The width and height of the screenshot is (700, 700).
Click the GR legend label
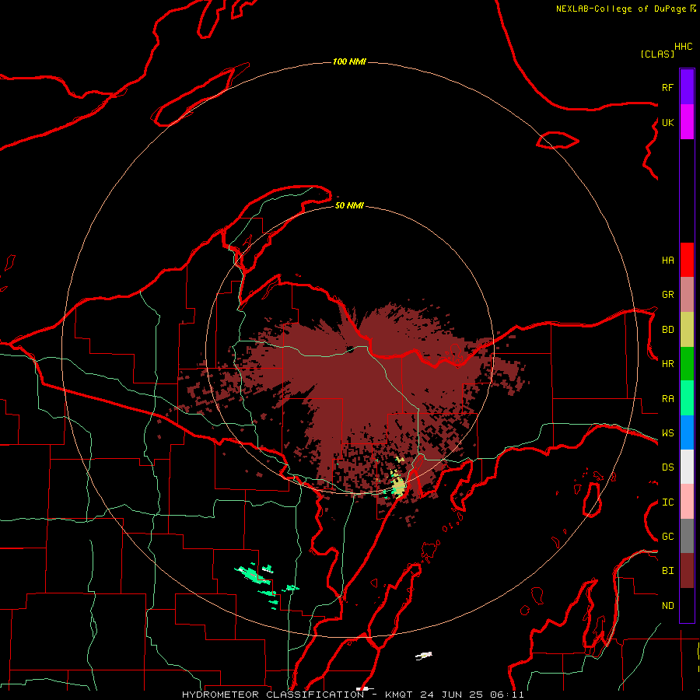coord(667,295)
